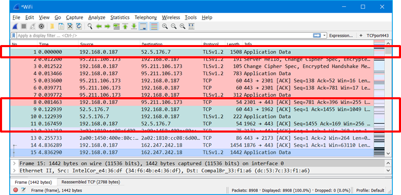401x195 pixels.
Task: Open the Help menu
Action: pyautogui.click(x=207, y=17)
